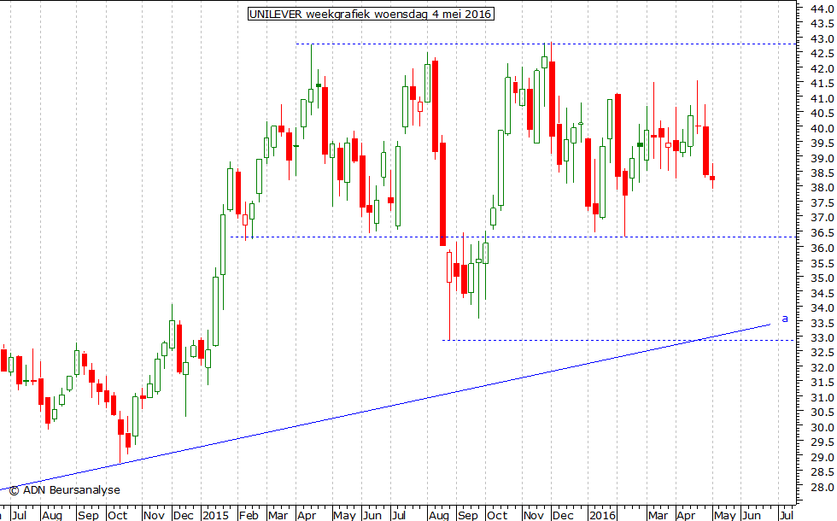Image resolution: width=837 pixels, height=521 pixels.
Task: Pick the 32.0 price axis label
Action: pyautogui.click(x=822, y=368)
